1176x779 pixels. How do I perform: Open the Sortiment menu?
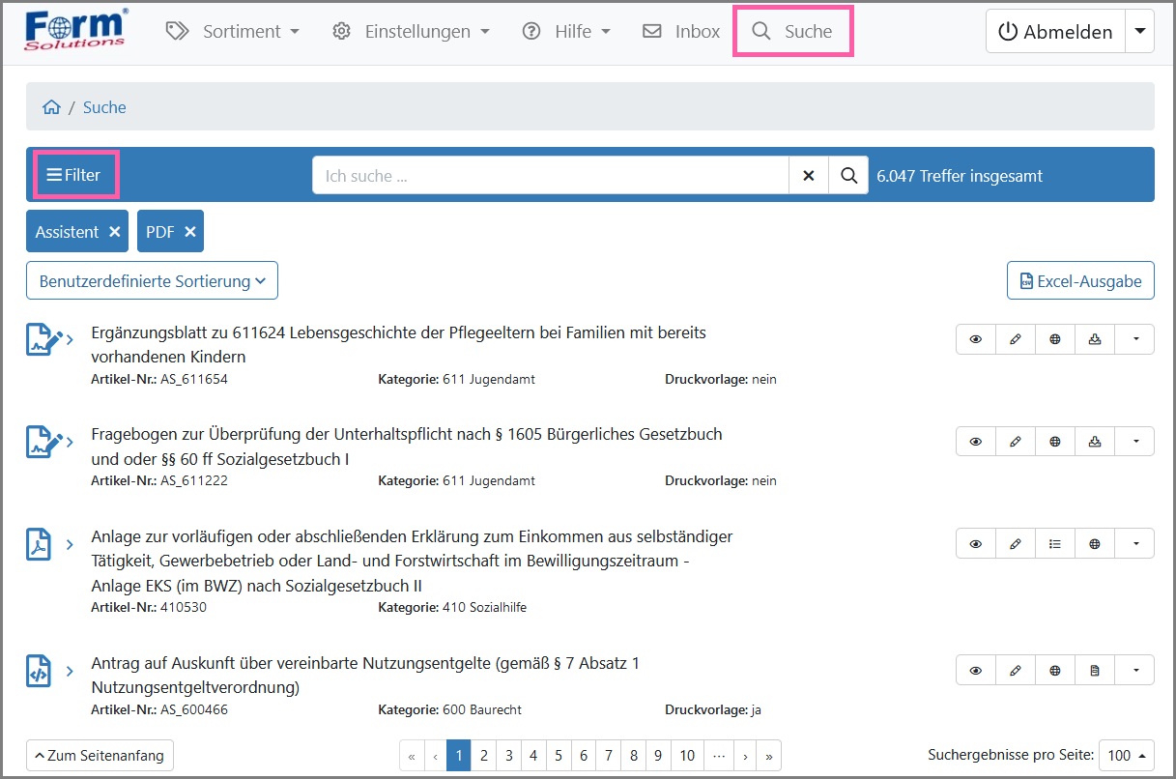tap(233, 31)
